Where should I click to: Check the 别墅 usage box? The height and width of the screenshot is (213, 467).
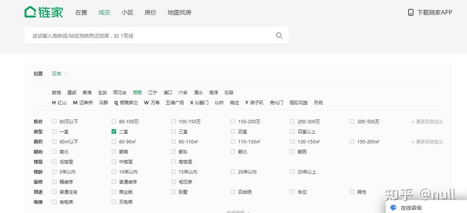[173, 192]
